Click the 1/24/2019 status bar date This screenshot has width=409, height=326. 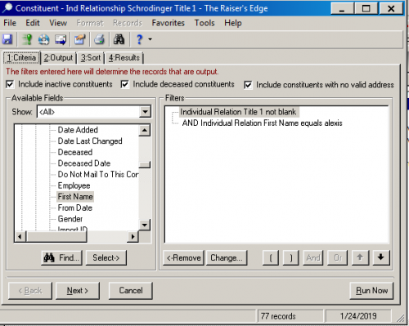point(358,316)
